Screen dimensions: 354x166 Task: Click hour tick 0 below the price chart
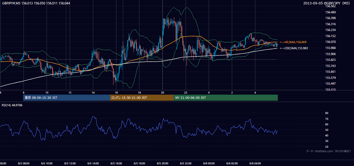point(209,92)
